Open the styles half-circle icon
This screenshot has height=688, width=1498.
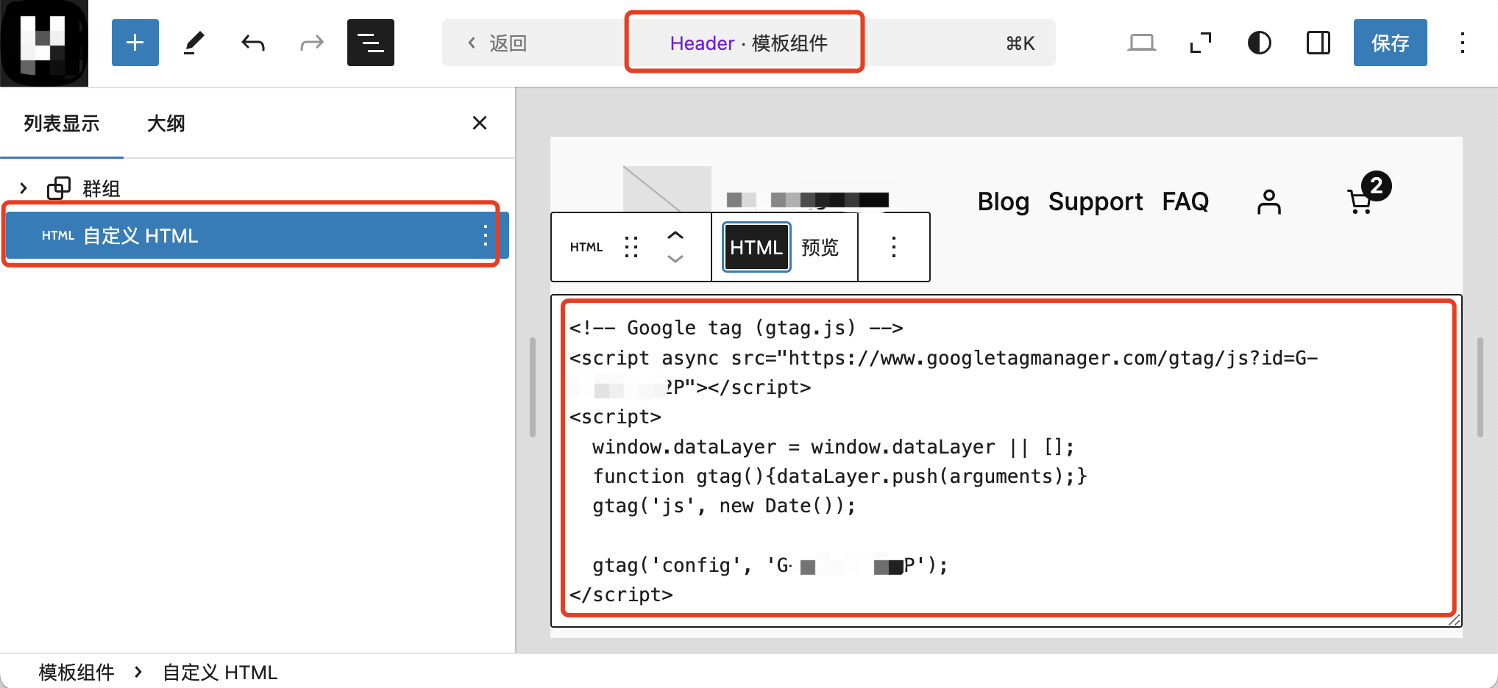(1260, 43)
